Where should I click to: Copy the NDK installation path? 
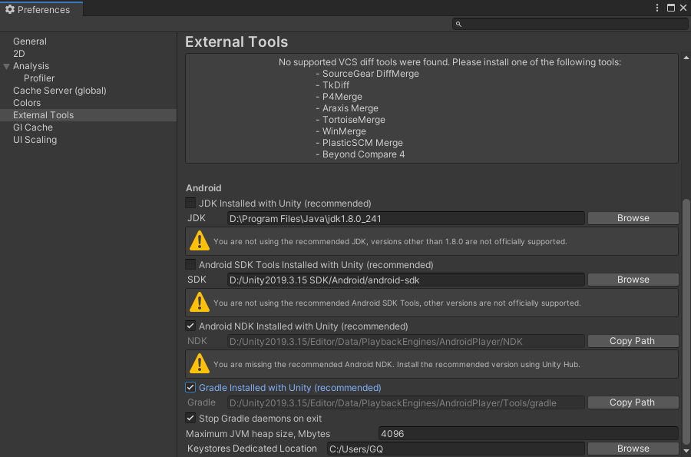tap(632, 340)
